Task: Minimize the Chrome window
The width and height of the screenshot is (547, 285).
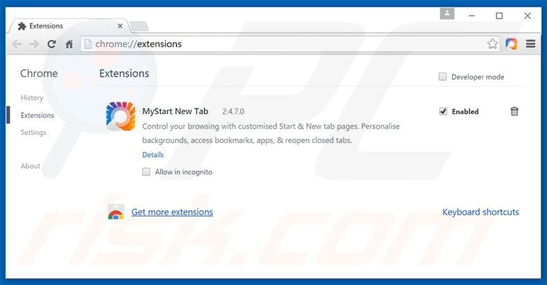Action: pyautogui.click(x=472, y=16)
